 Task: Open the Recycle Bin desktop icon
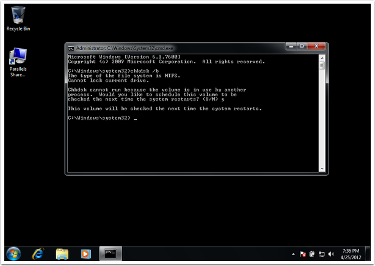(18, 19)
